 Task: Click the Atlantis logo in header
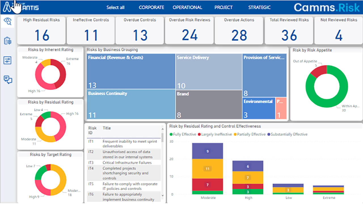coord(20,7)
